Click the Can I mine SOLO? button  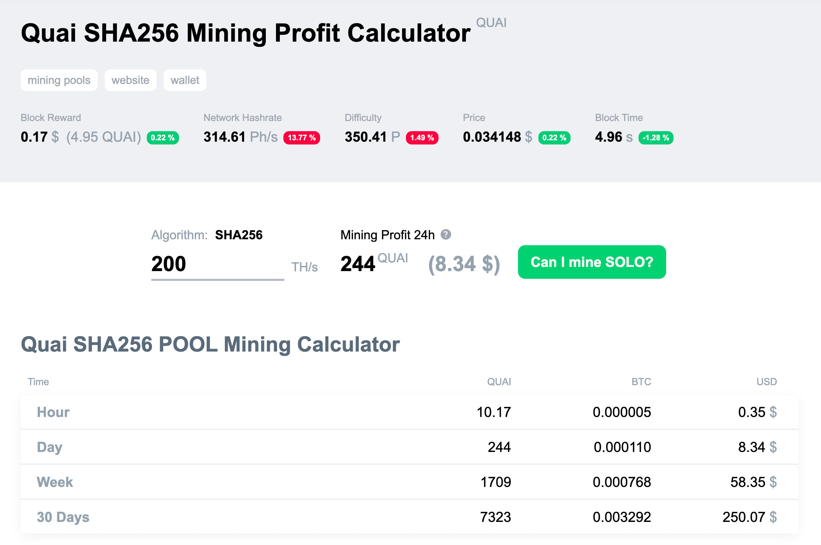click(592, 262)
